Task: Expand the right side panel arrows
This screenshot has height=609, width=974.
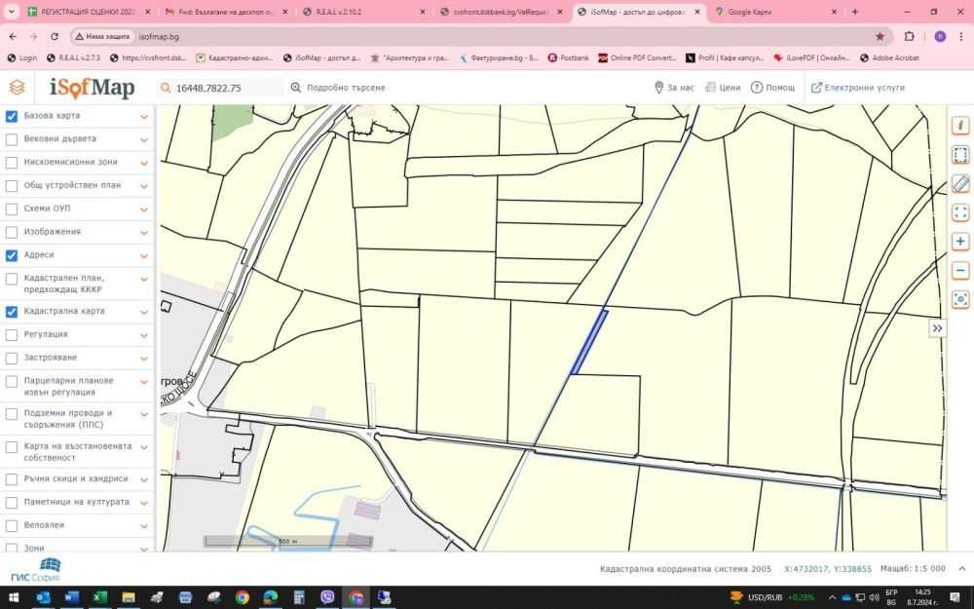Action: click(937, 328)
